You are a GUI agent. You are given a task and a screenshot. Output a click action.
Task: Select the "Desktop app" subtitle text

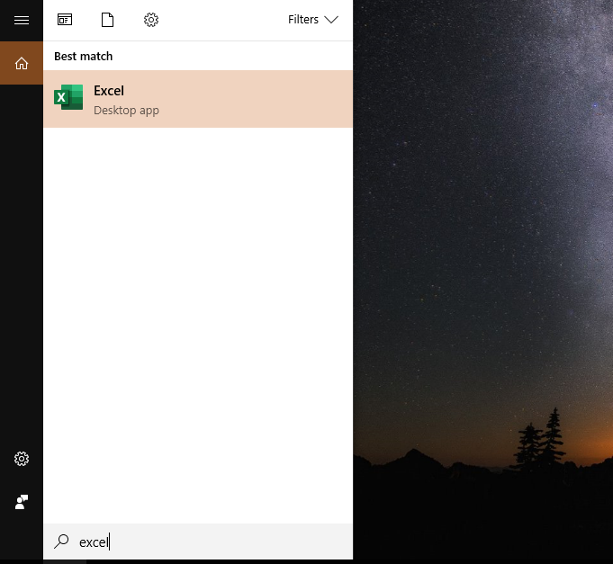(126, 111)
